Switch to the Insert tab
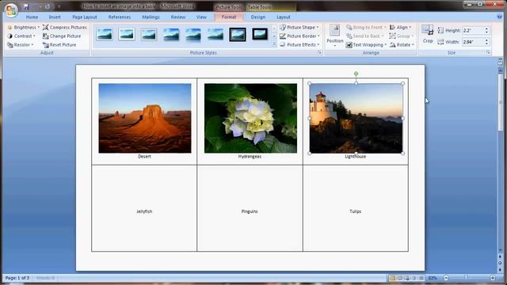 [55, 17]
